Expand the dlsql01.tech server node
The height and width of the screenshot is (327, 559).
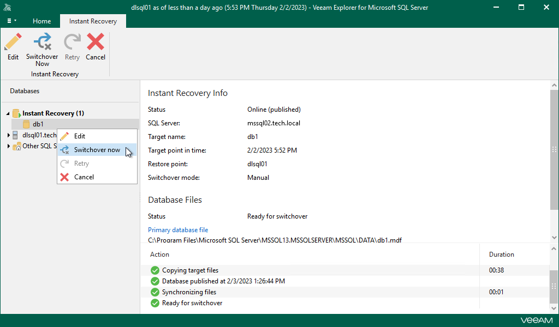pyautogui.click(x=9, y=135)
